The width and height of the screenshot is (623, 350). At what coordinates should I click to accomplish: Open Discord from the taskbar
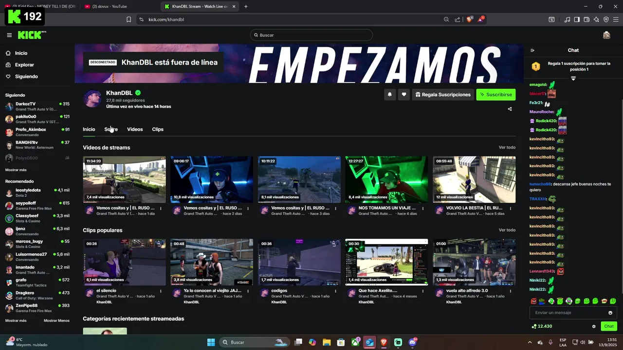tap(413, 342)
